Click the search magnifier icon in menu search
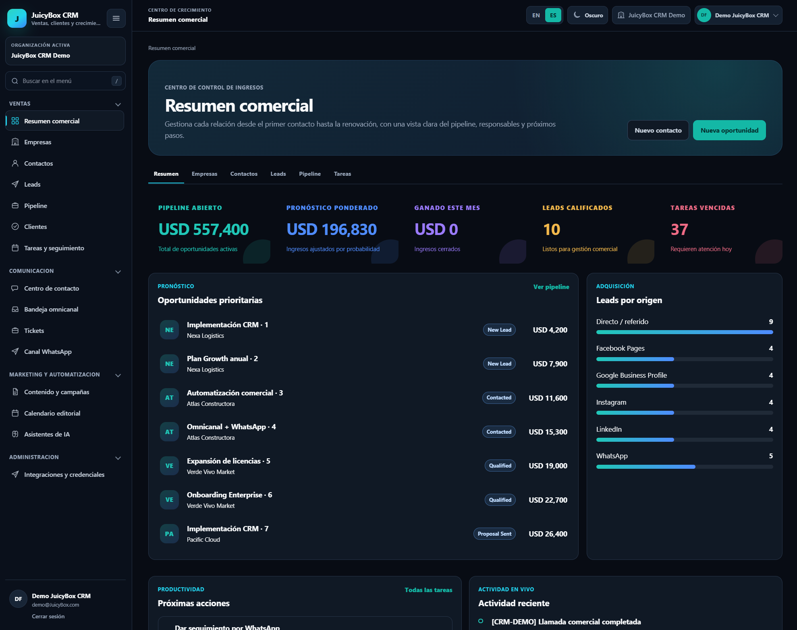Image resolution: width=797 pixels, height=630 pixels. pyautogui.click(x=15, y=81)
